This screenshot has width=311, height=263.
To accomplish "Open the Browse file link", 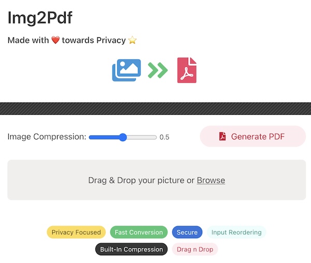I will tap(211, 181).
